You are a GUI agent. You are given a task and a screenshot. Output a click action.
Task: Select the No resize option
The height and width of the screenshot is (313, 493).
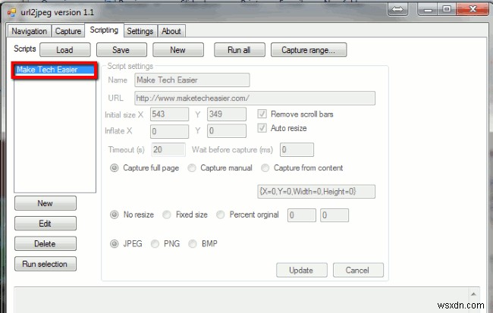[x=114, y=214]
